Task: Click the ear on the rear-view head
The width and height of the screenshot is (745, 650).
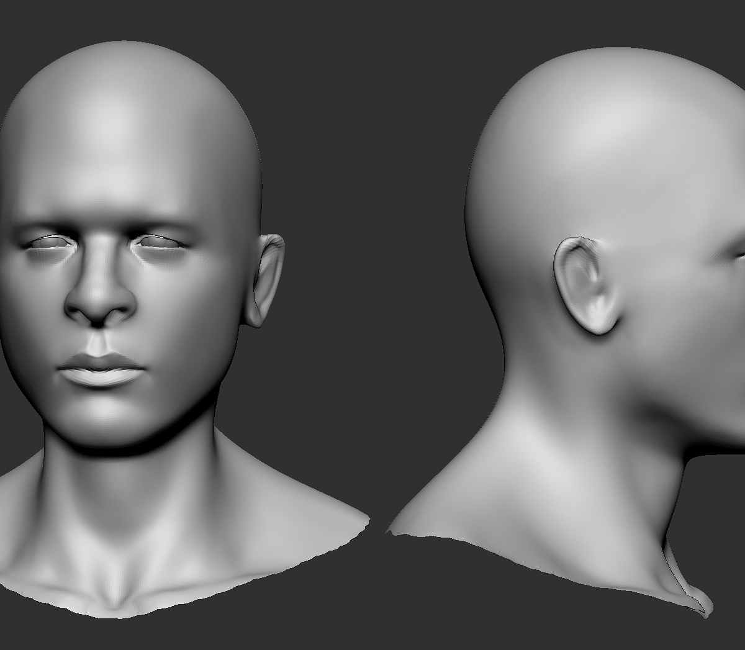Action: pyautogui.click(x=587, y=287)
